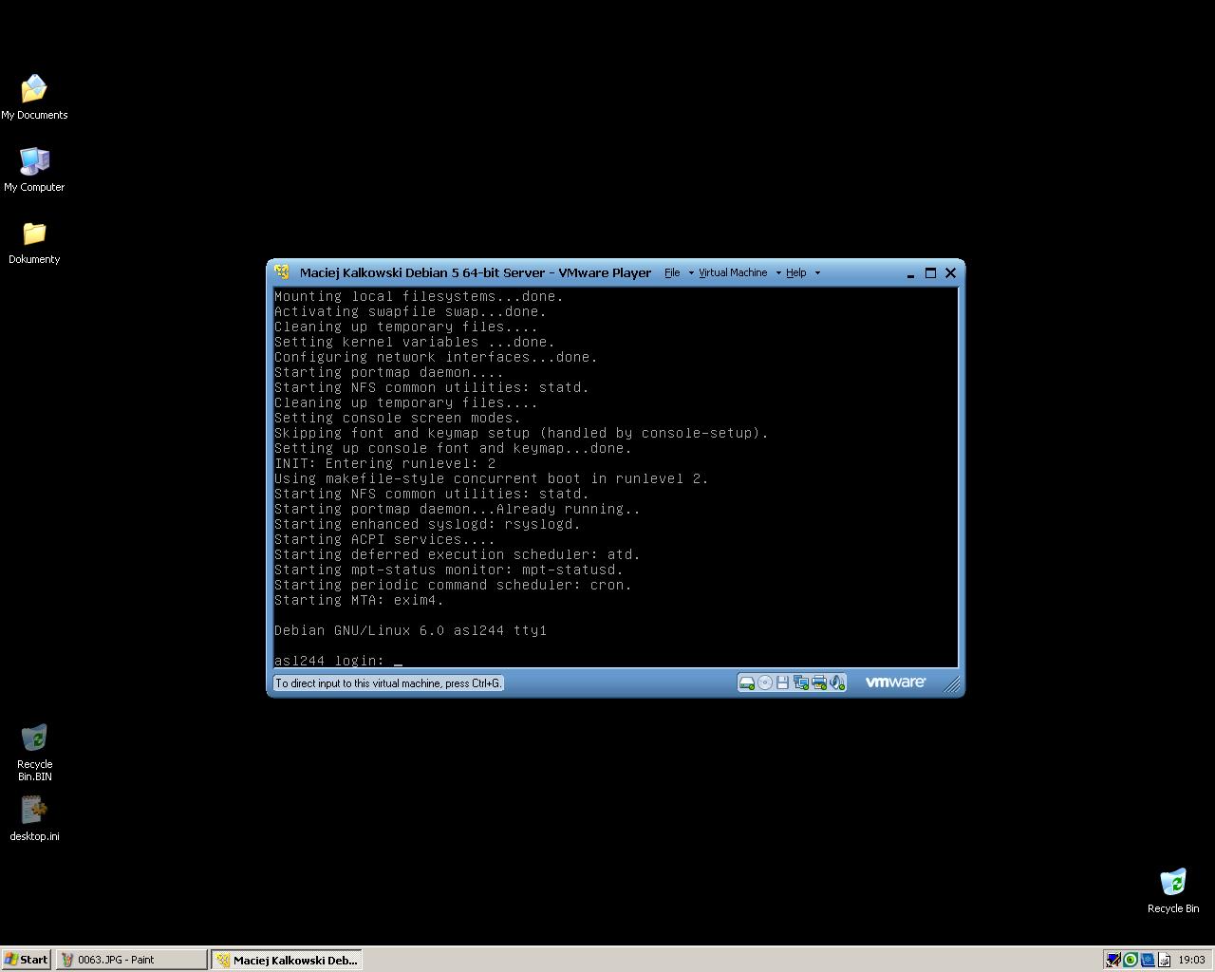The image size is (1215, 972).
Task: Click the floppy drive device icon
Action: point(782,682)
